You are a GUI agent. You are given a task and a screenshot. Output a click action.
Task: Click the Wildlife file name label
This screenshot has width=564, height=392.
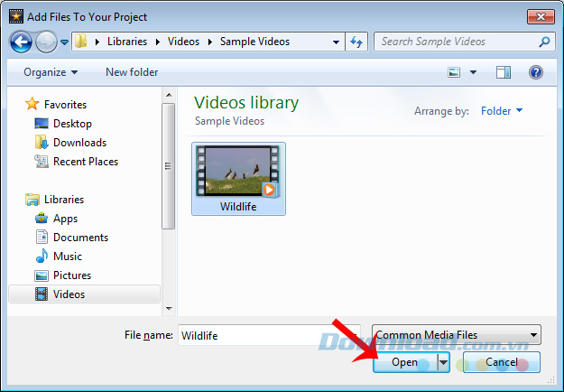(238, 207)
